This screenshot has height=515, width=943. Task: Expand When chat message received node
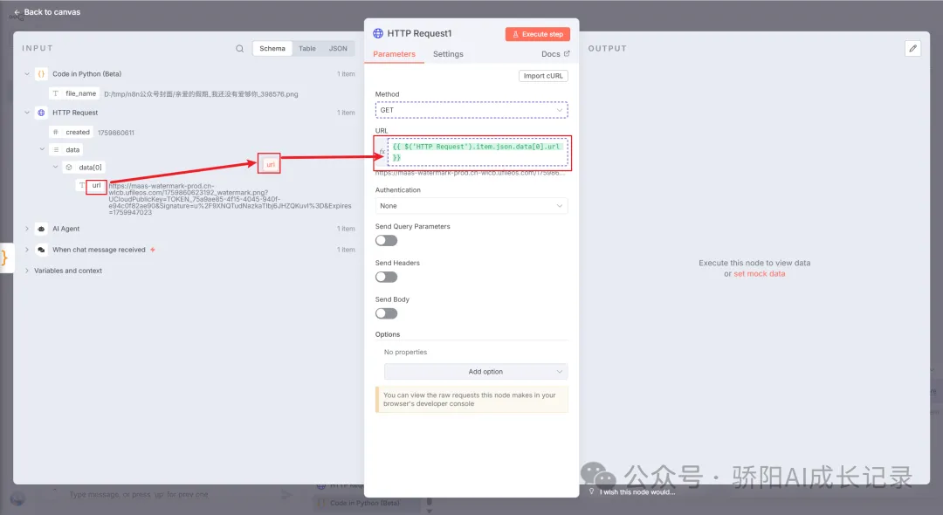pyautogui.click(x=27, y=250)
